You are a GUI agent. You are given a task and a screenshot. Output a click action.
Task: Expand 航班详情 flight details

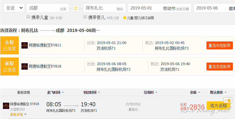coord(18,115)
